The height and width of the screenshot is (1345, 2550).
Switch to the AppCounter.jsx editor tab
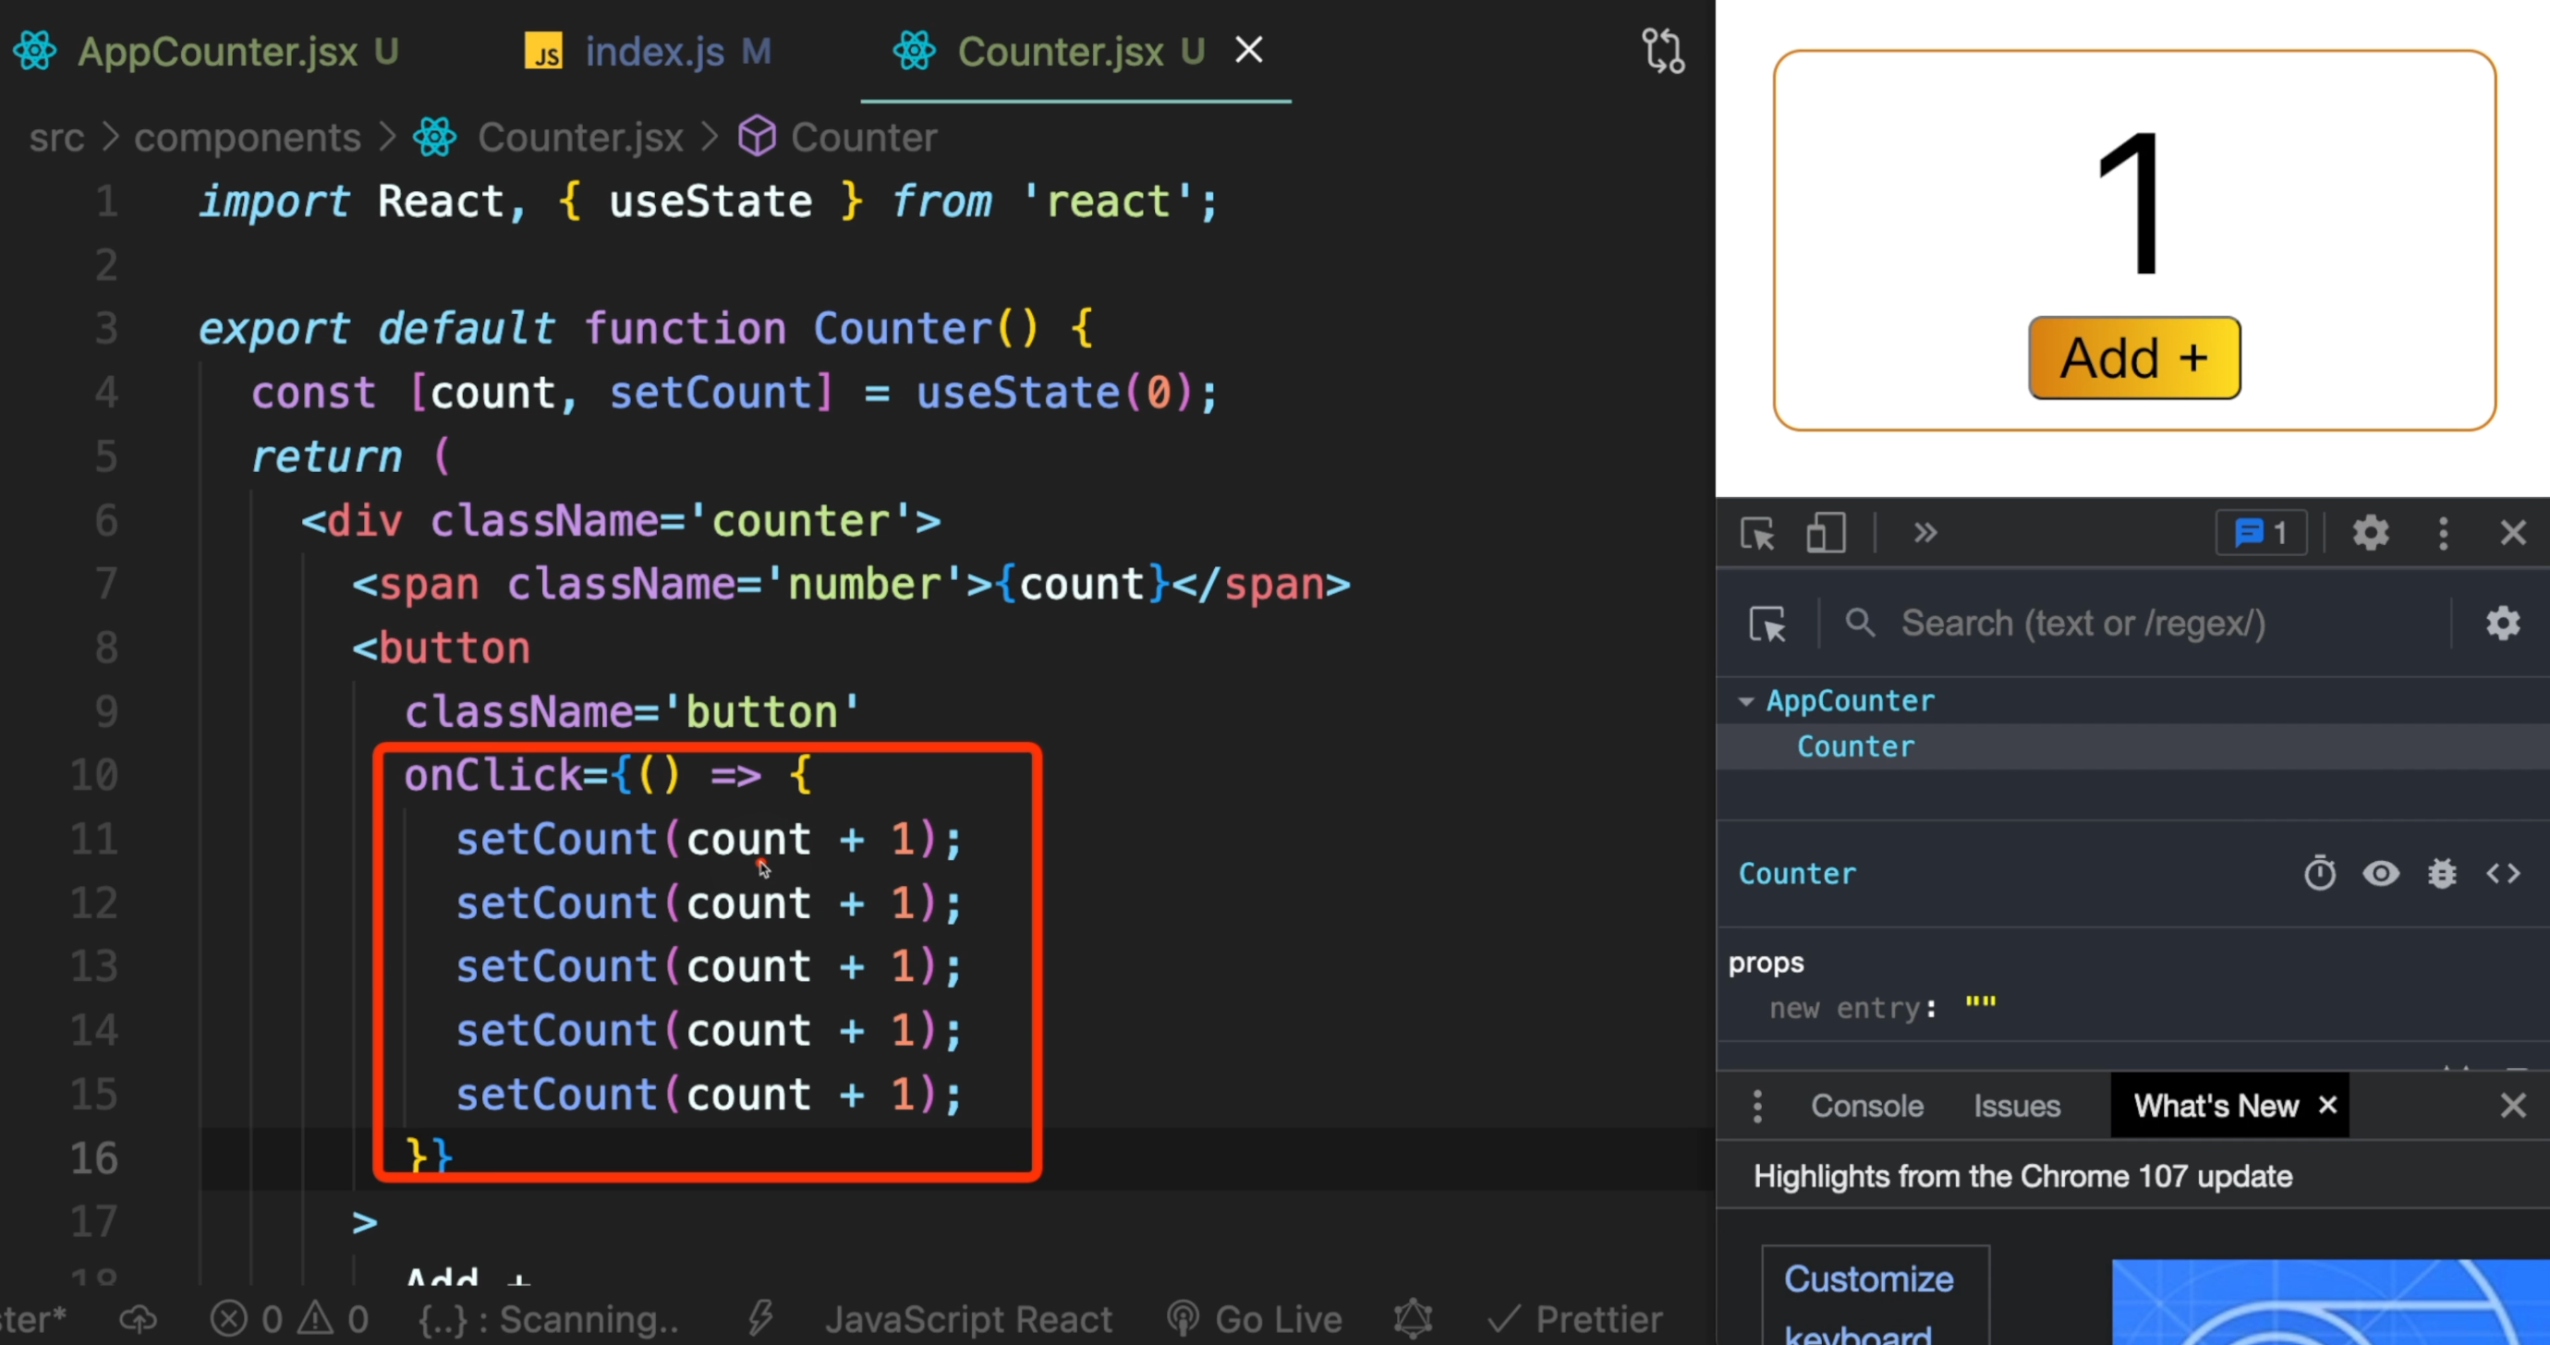pos(217,52)
